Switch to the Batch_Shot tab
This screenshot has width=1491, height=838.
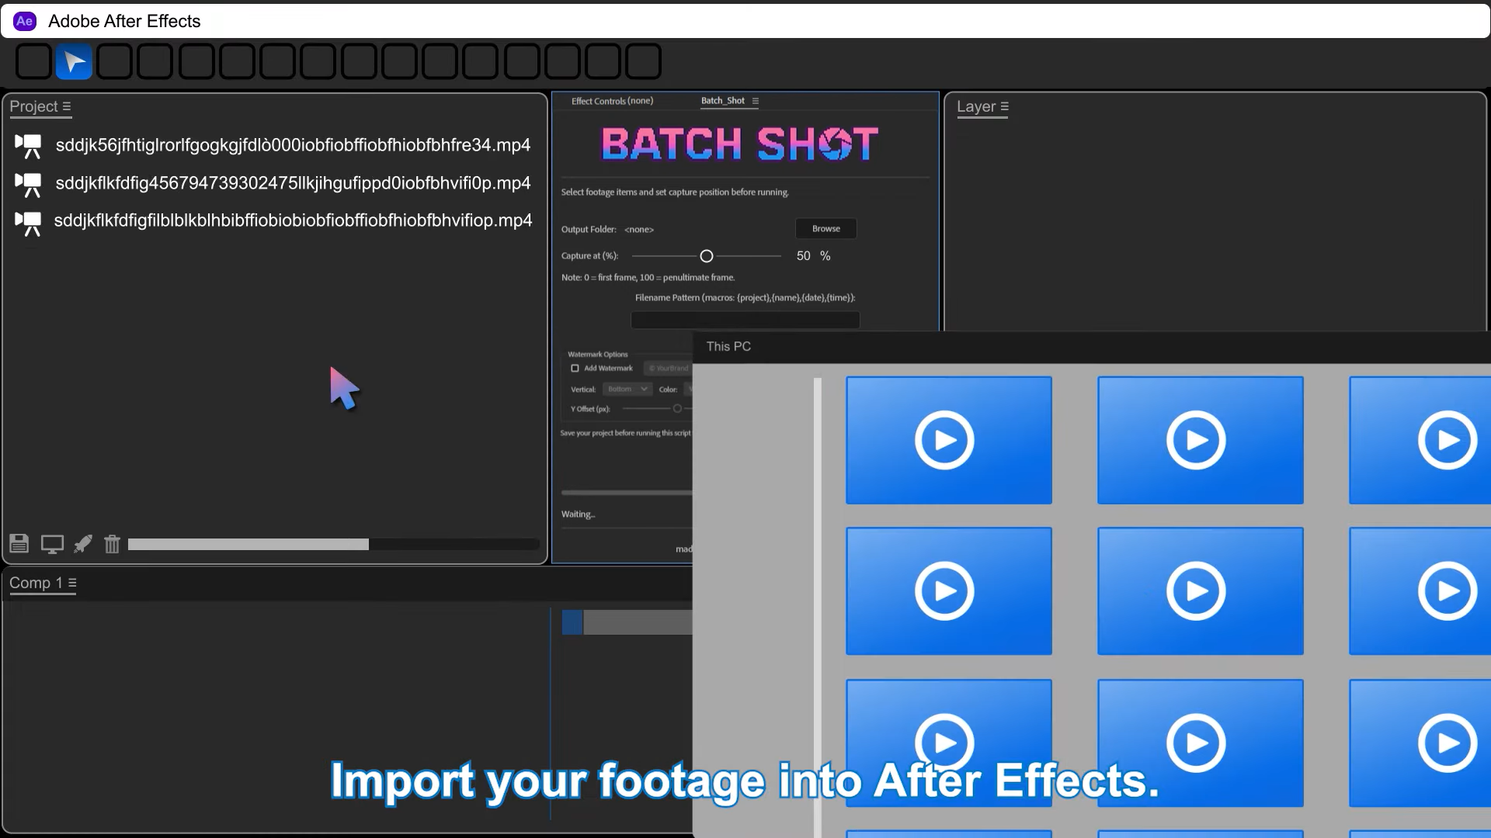click(722, 101)
